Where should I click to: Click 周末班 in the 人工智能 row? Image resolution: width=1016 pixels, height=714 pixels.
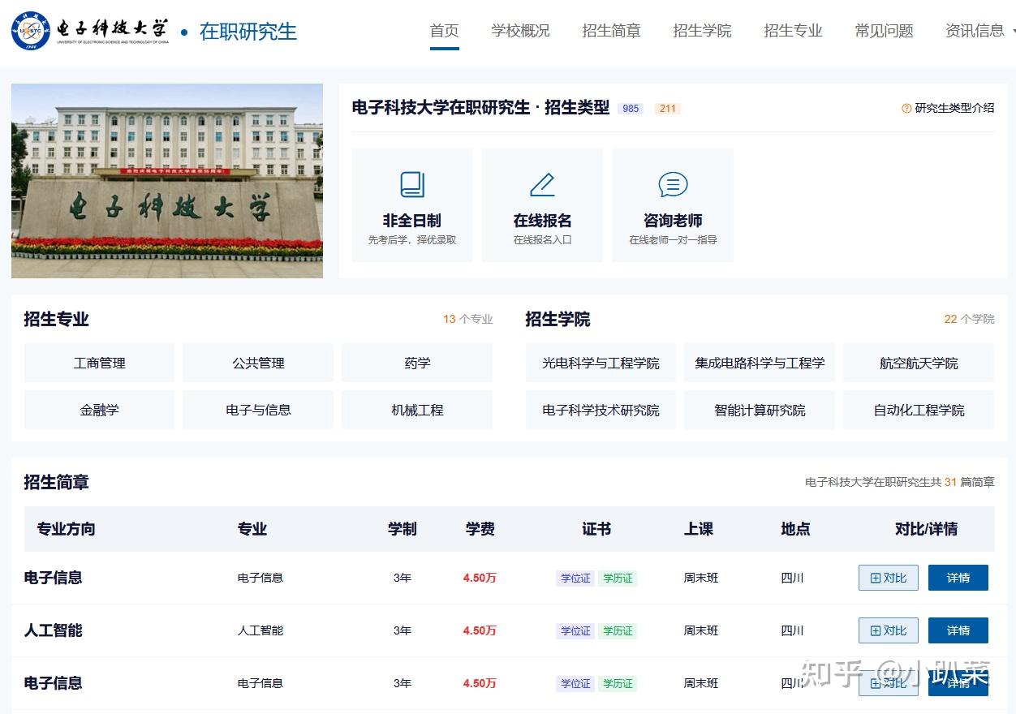point(701,630)
